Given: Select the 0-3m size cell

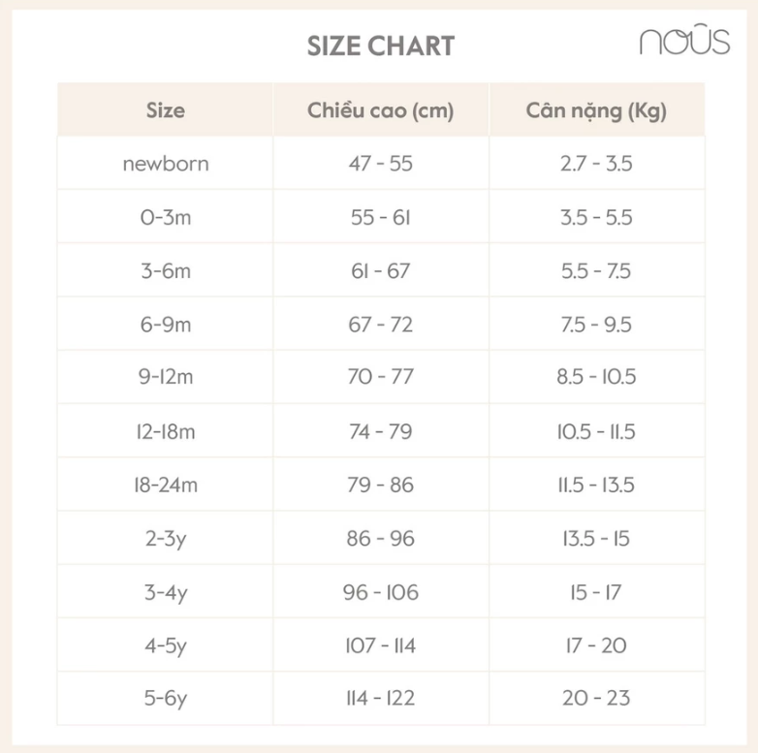Looking at the screenshot, I should [x=165, y=217].
